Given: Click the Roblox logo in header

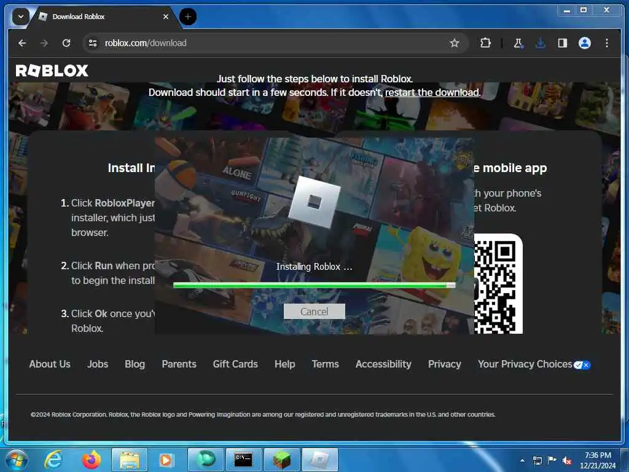Looking at the screenshot, I should 52,71.
